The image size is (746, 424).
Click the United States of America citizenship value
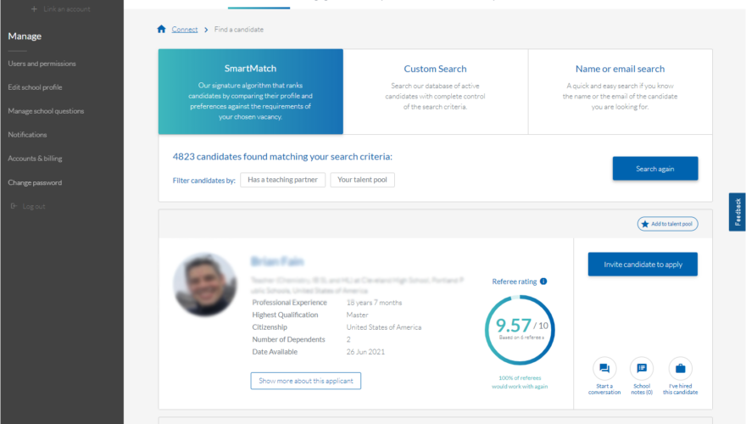pyautogui.click(x=384, y=327)
